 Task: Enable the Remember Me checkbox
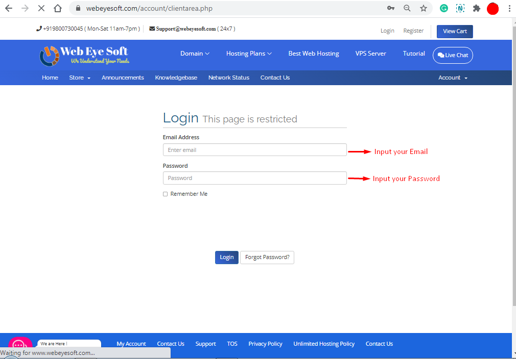(165, 194)
